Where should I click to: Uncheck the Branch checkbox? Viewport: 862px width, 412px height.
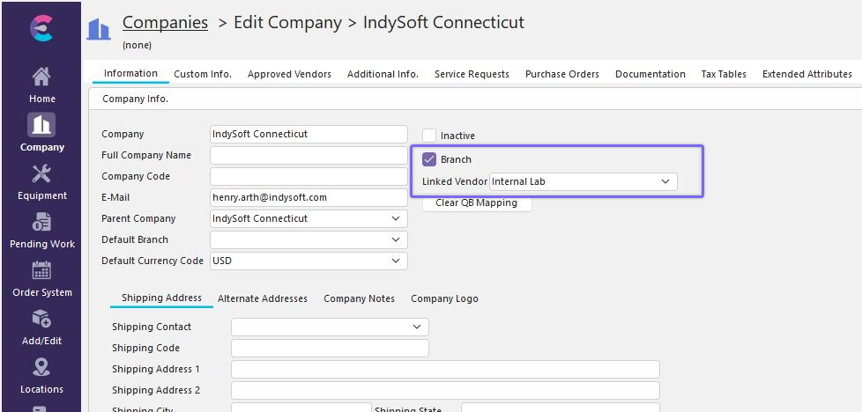pos(429,159)
